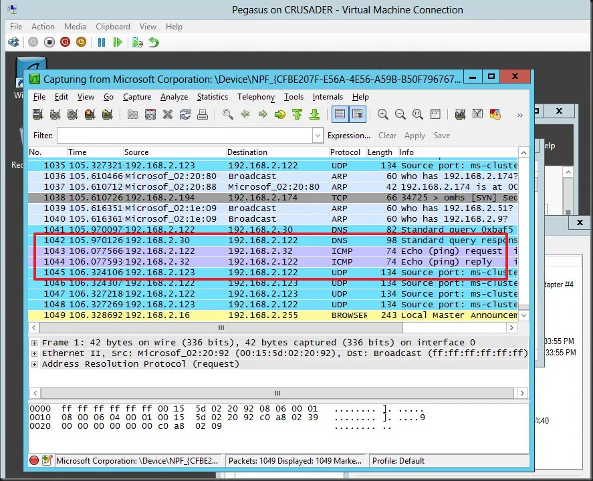Click packet list scroll up arrow

(523, 152)
